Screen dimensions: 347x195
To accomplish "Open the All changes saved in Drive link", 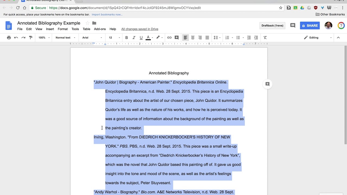I will pos(140,29).
